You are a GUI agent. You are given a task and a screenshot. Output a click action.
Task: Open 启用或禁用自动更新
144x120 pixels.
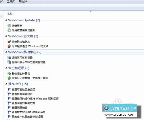pyautogui.click(x=23, y=30)
